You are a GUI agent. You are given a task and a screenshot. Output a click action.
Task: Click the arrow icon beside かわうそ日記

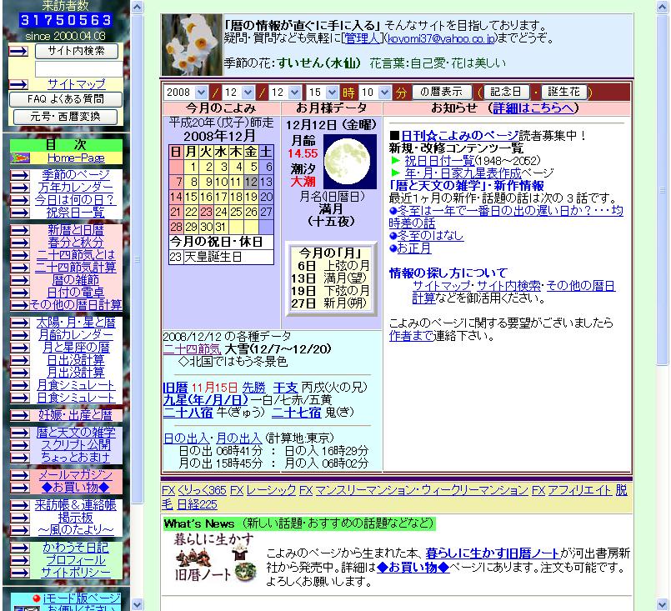18,548
